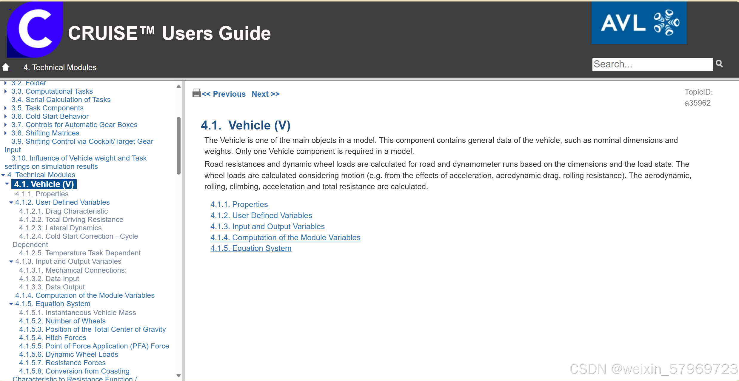739x381 pixels.
Task: Click the sidebar vertical scrollbar thumb
Action: point(178,146)
